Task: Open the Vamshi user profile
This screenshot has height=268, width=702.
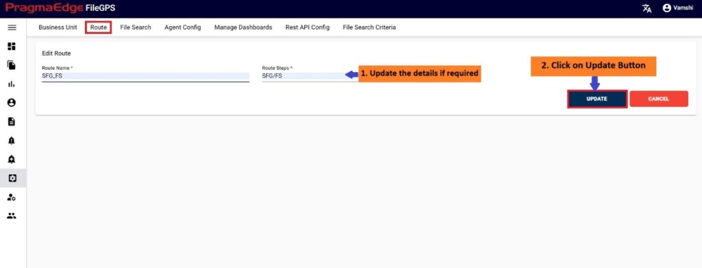Action: pos(678,8)
